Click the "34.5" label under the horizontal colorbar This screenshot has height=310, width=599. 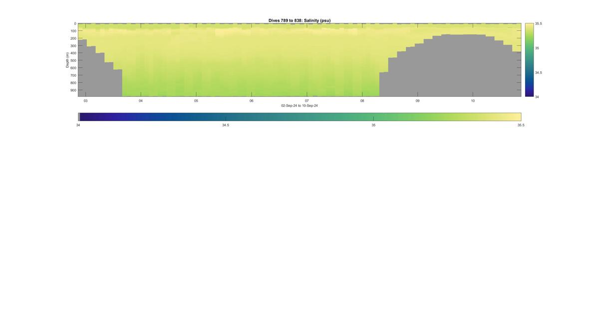(x=226, y=125)
